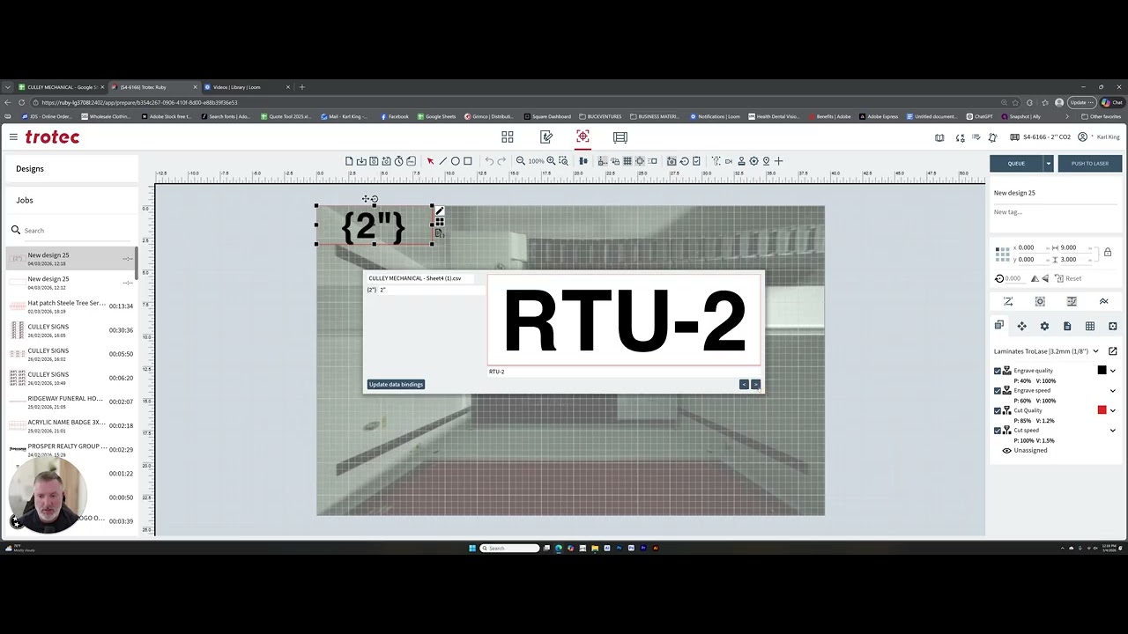Click the stopwatch time estimate icon
Screen dimensions: 1128x634
pos(398,161)
